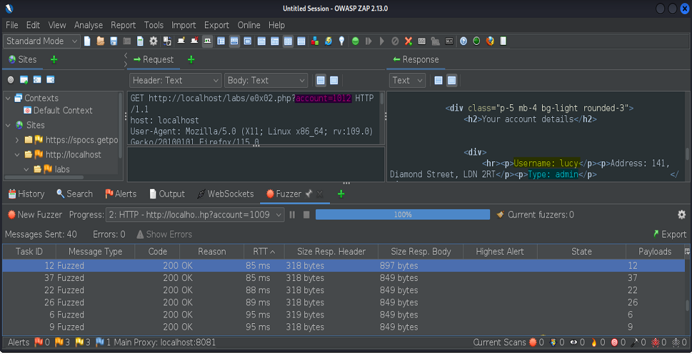This screenshot has height=354, width=692.
Task: Toggle the pin on the Fuzzer tab
Action: (309, 193)
